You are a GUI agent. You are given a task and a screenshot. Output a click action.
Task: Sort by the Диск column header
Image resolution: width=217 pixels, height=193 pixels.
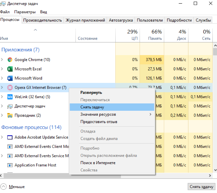pyautogui.click(x=176, y=35)
